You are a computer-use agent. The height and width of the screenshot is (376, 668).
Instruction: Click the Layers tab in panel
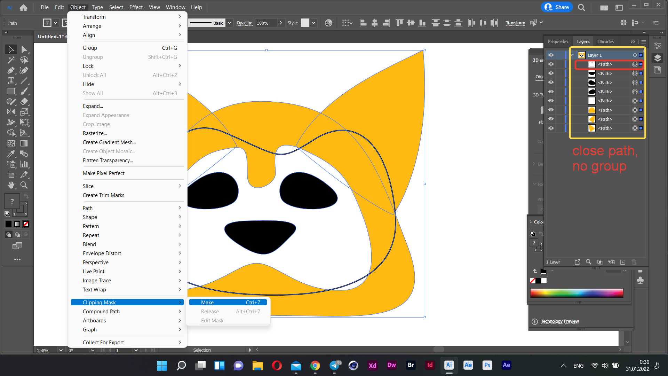click(583, 41)
